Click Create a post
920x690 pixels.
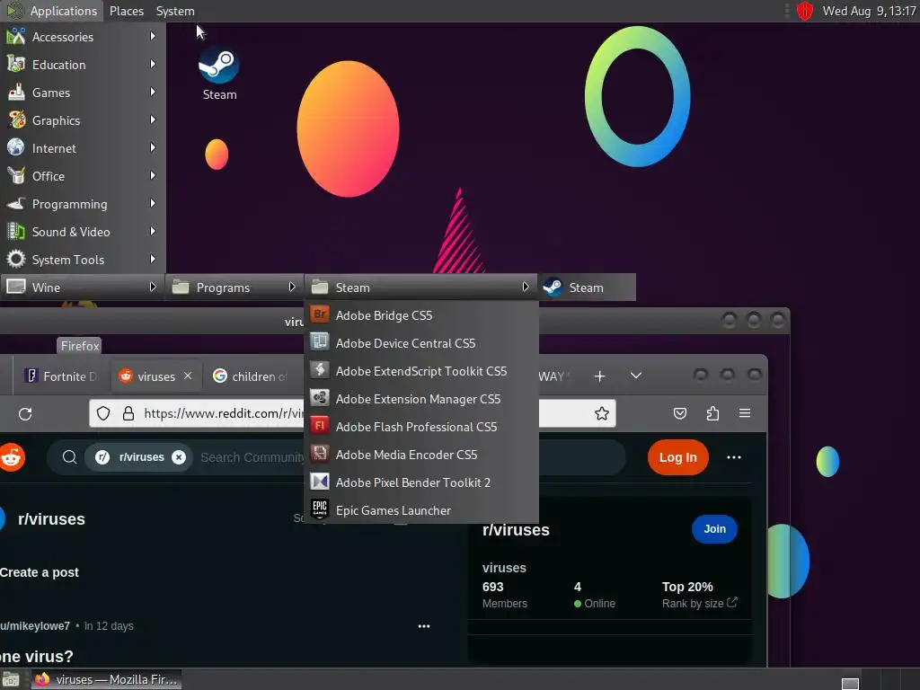(x=40, y=572)
